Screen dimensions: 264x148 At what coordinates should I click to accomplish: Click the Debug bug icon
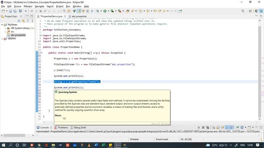pyautogui.click(x=98, y=11)
